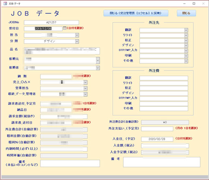Click (月の1日を選択) hint by 外注支払い

click(x=186, y=128)
